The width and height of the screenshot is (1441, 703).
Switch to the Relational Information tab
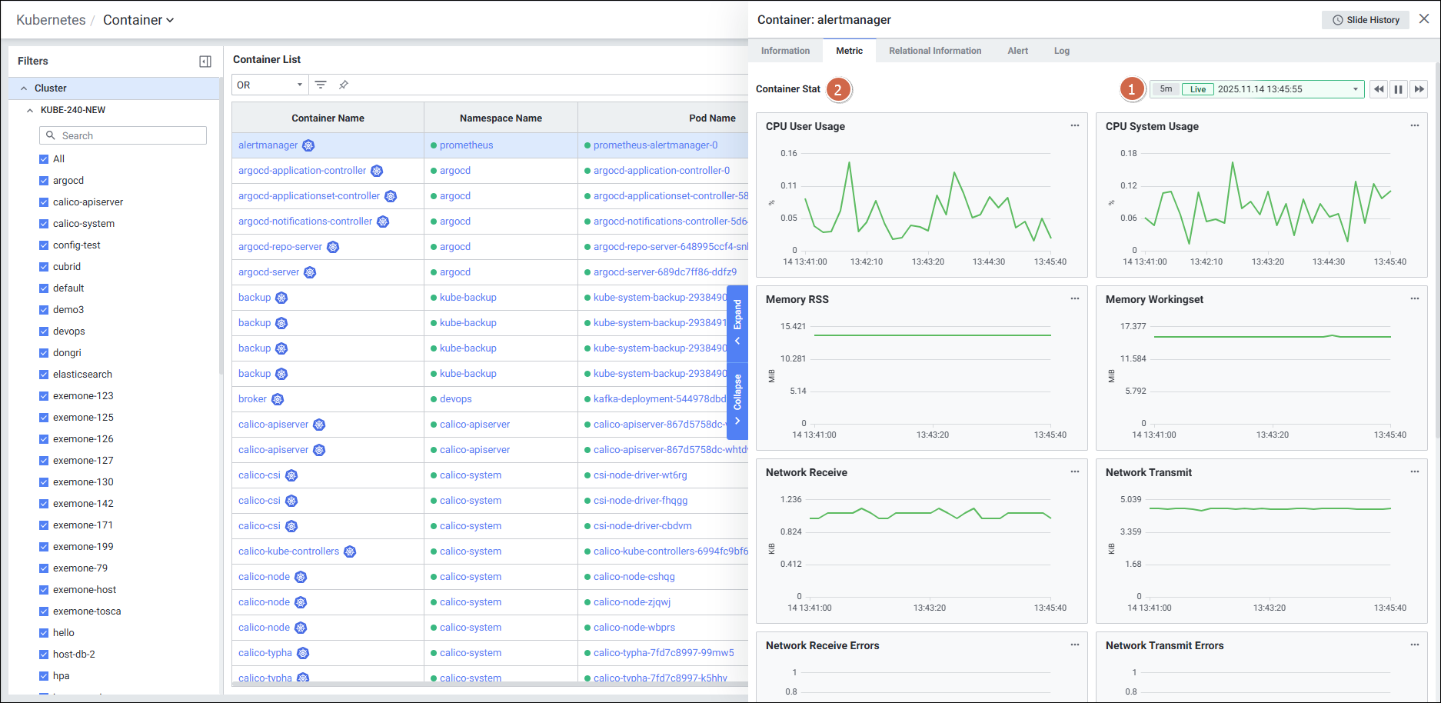coord(935,51)
